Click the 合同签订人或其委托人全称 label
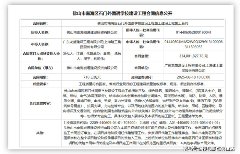 (x=41, y=56)
